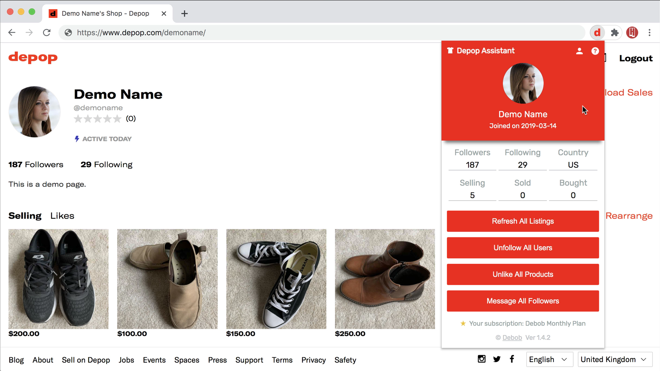Image resolution: width=660 pixels, height=371 pixels.
Task: Open a new browser tab with plus button
Action: [185, 14]
